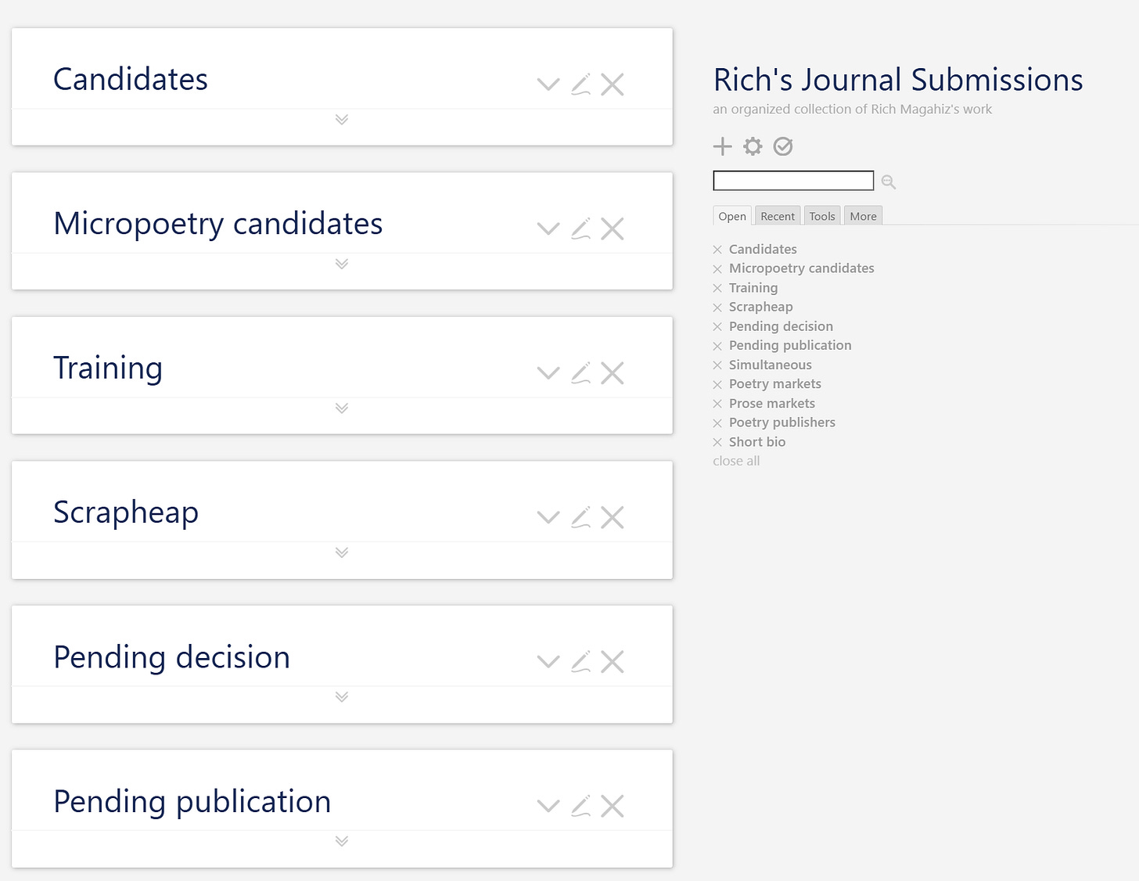This screenshot has width=1139, height=881.
Task: Click the edit pencil on the Training tiddler
Action: tap(580, 372)
